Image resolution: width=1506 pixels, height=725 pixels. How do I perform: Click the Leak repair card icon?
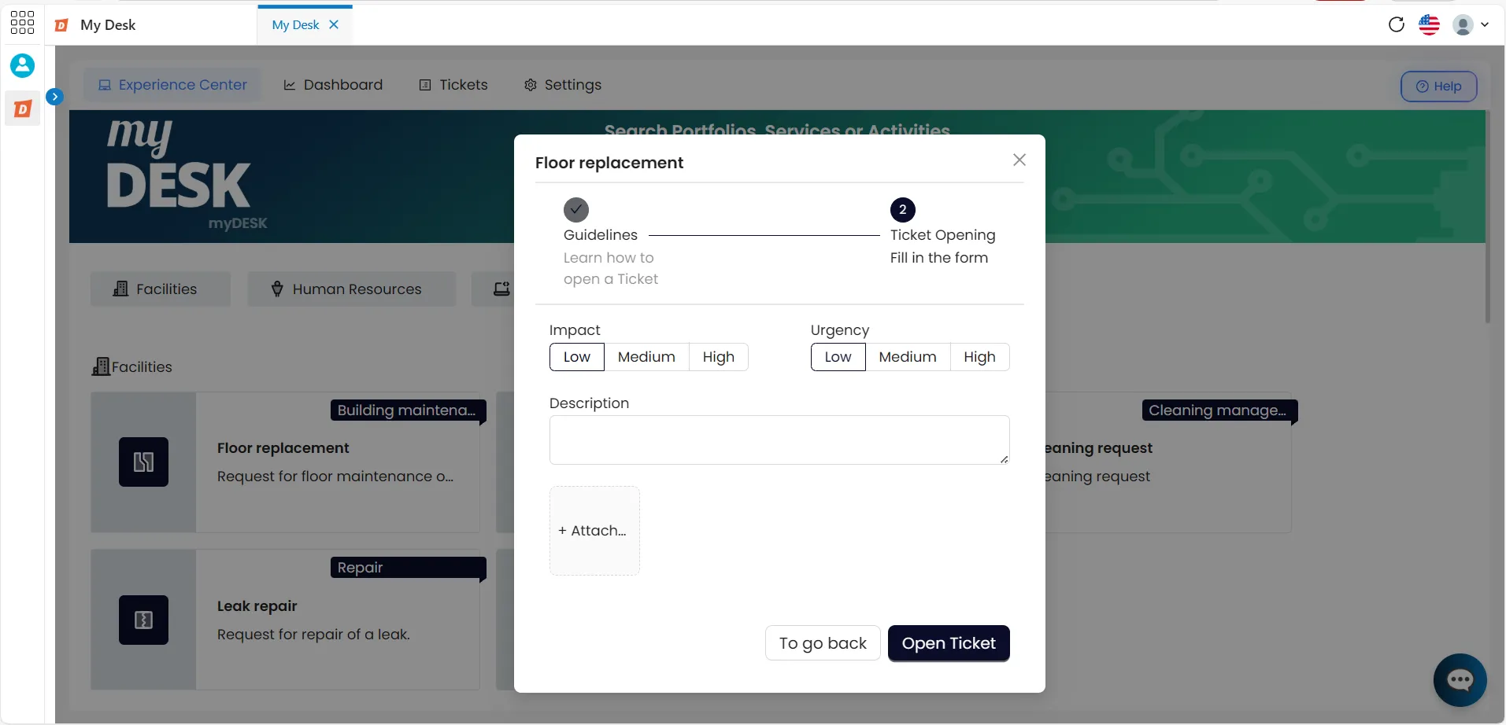point(143,620)
